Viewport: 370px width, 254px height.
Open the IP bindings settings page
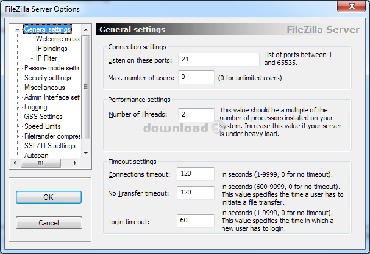click(51, 49)
